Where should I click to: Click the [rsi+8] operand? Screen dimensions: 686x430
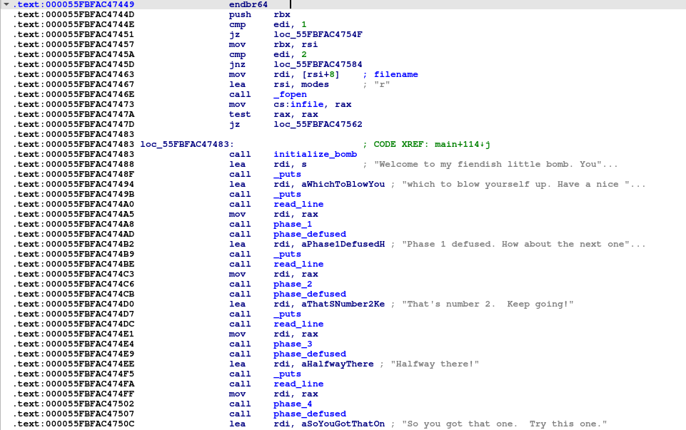(321, 74)
